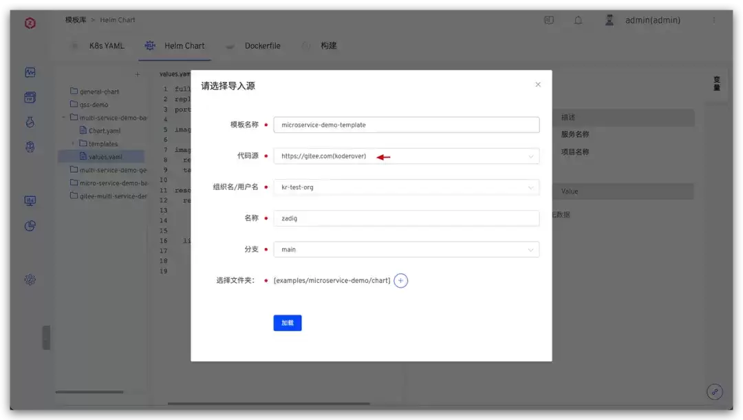Viewport: 743px width, 420px height.
Task: Click the selected folder path examples/microservice-demo/chart
Action: 332,281
